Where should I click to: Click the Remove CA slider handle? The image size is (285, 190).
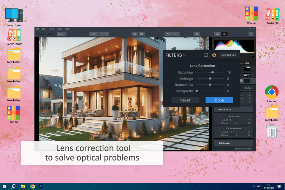210,85
